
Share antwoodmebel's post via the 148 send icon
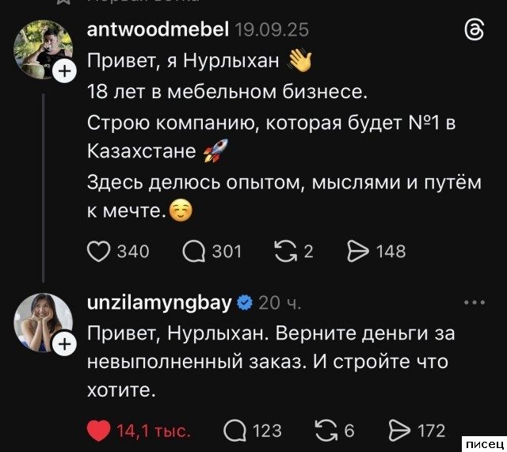point(360,252)
